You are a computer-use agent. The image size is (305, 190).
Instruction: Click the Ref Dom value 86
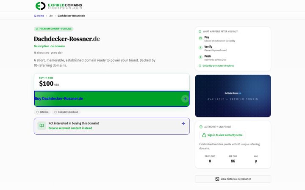click(233, 161)
